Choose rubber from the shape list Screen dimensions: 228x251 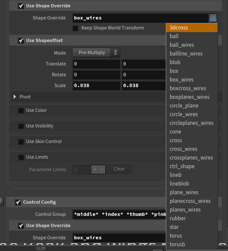192,218
